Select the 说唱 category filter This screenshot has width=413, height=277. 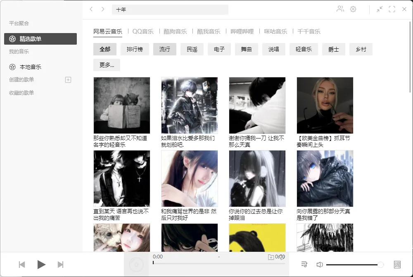(x=274, y=49)
